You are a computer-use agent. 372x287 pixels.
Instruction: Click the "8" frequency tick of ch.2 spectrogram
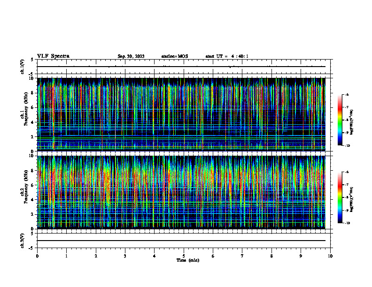[33, 171]
